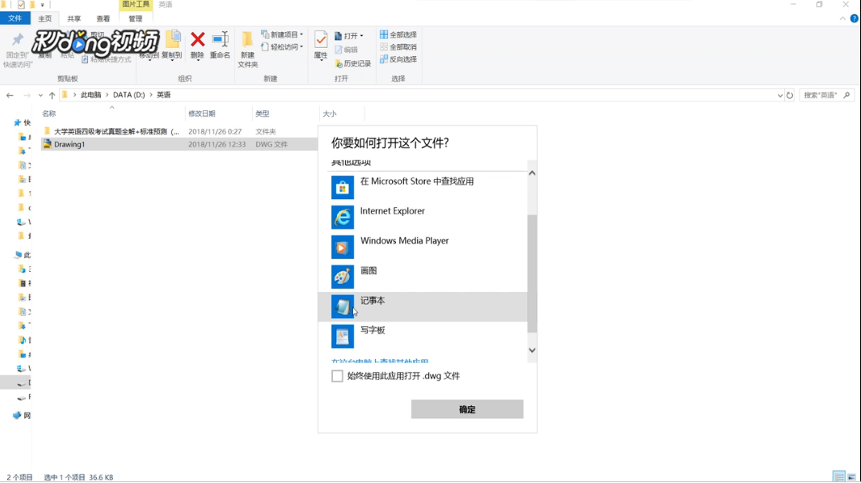861x483 pixels.
Task: Click the Invert selection icon
Action: pos(384,59)
